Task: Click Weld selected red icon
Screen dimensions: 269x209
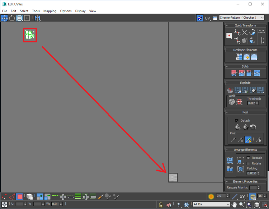Action: (239, 102)
